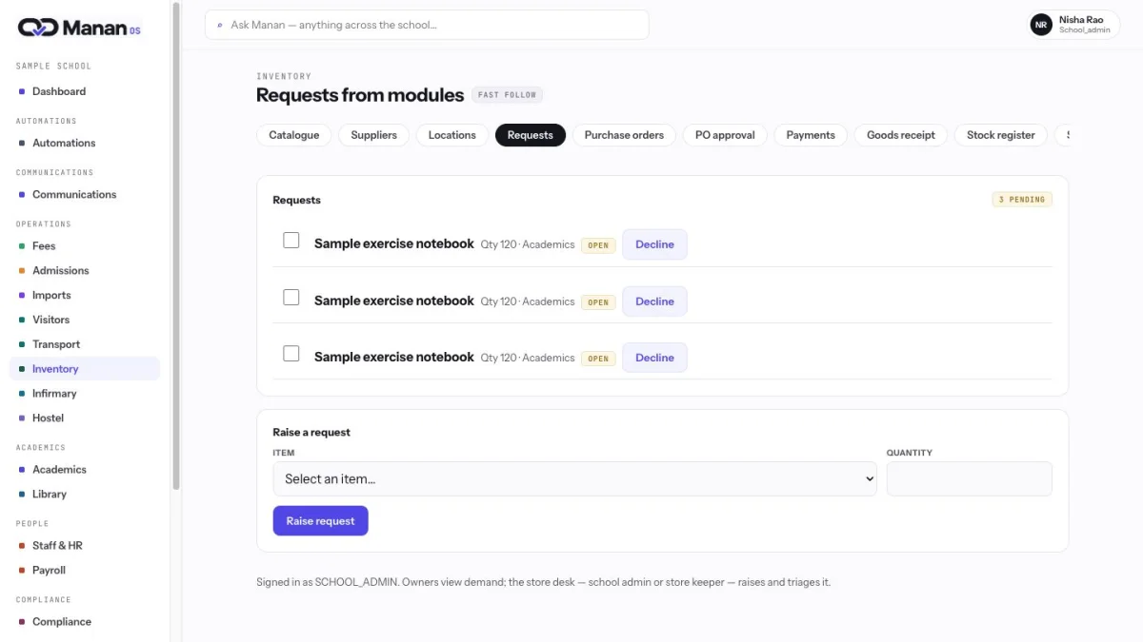Click the Manan OS logo
Screen dimensions: 1143x642
[79, 28]
